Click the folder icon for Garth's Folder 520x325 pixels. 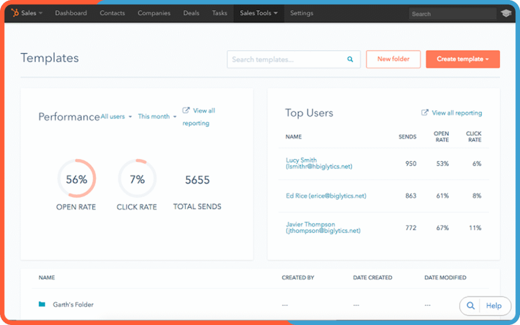tap(42, 305)
